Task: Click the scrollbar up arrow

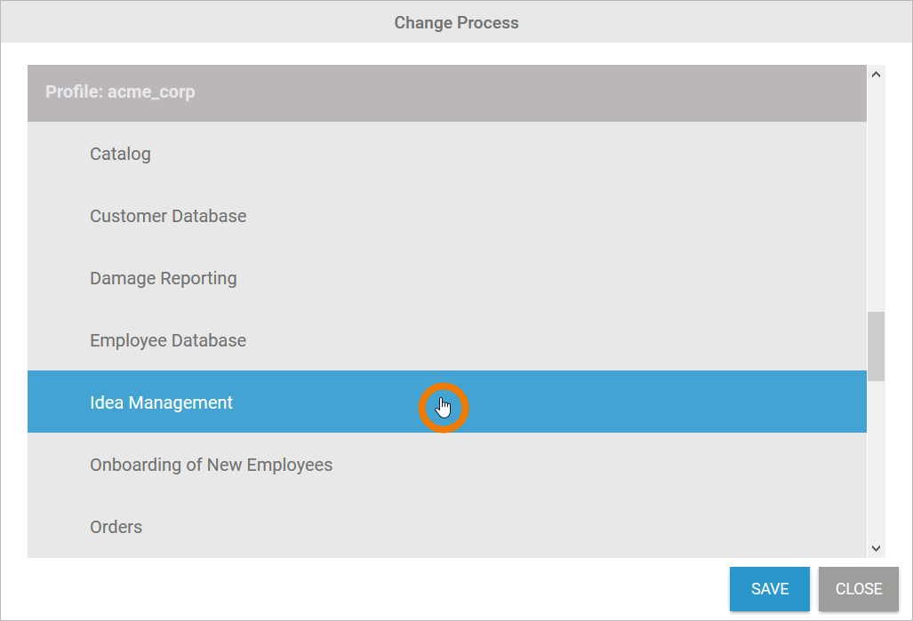Action: [x=876, y=74]
